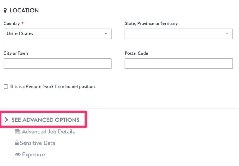Focus the Postal Code text field
The height and width of the screenshot is (166, 239).
(178, 64)
